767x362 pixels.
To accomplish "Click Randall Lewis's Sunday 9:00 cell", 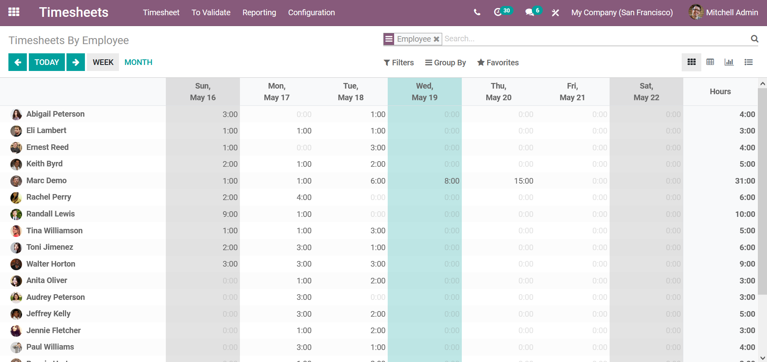I will tap(203, 214).
